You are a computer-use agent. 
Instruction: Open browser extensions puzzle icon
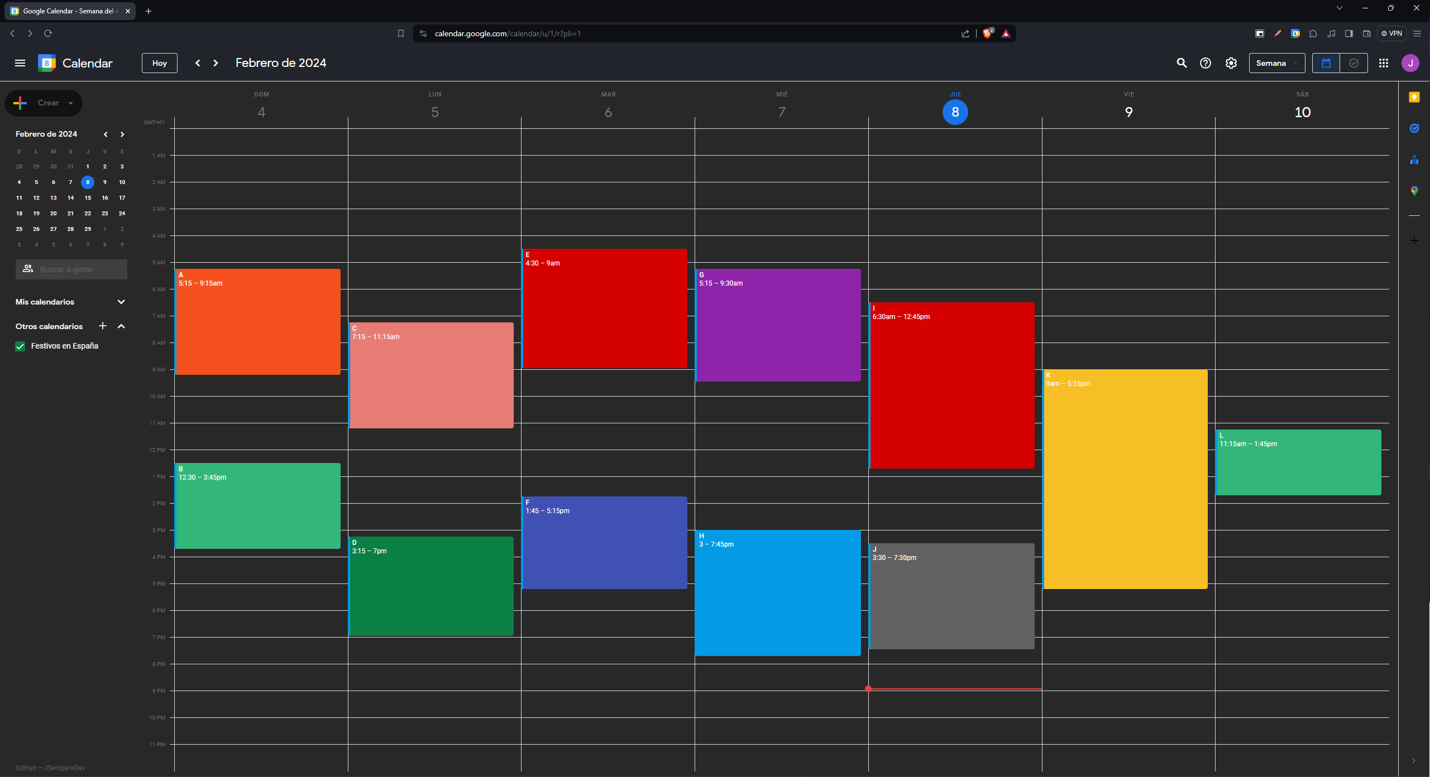coord(1313,33)
